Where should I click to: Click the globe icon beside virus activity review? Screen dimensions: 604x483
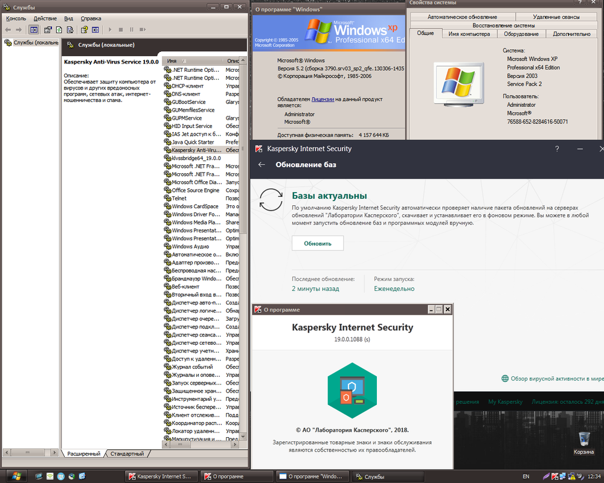(x=505, y=379)
